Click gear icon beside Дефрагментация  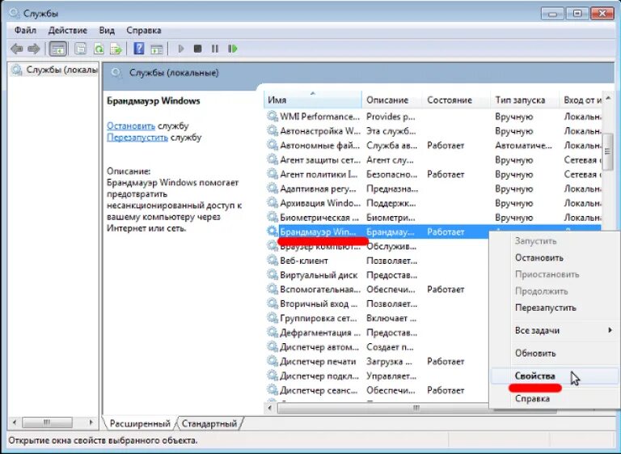[x=272, y=333]
